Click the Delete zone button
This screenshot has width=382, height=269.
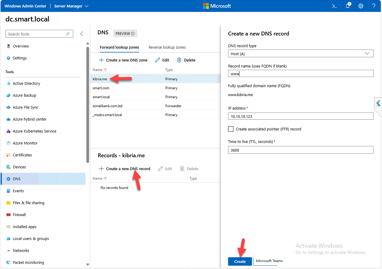click(x=186, y=60)
